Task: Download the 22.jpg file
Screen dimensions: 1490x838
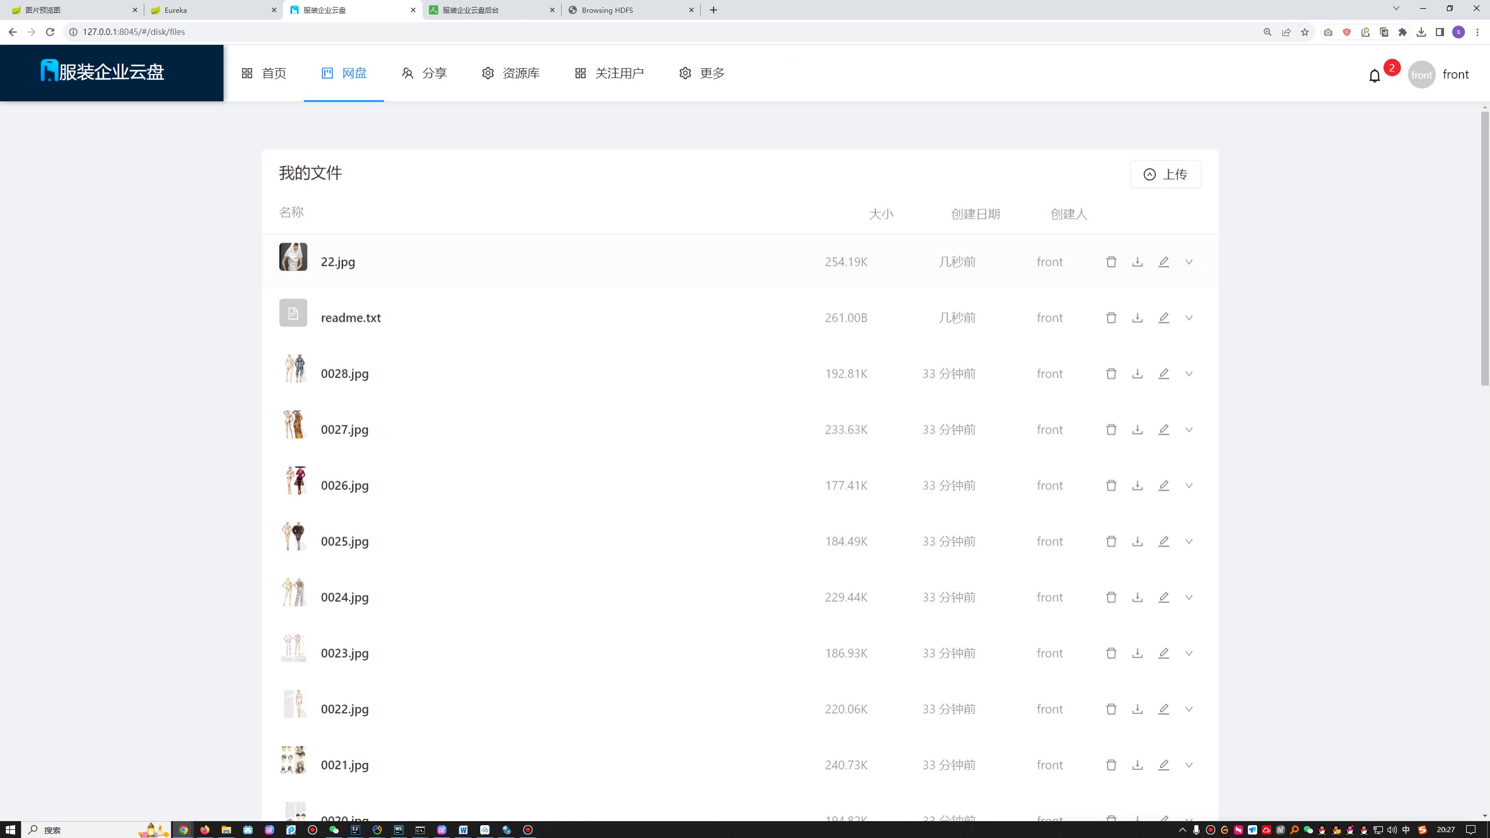Action: 1137,262
